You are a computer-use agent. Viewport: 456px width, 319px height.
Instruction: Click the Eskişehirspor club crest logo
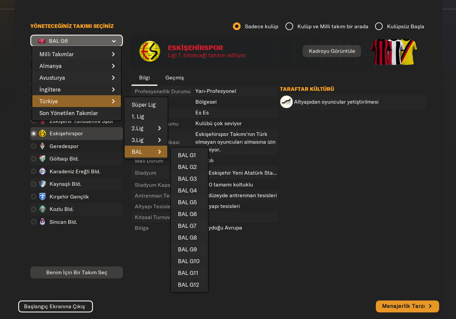click(150, 51)
